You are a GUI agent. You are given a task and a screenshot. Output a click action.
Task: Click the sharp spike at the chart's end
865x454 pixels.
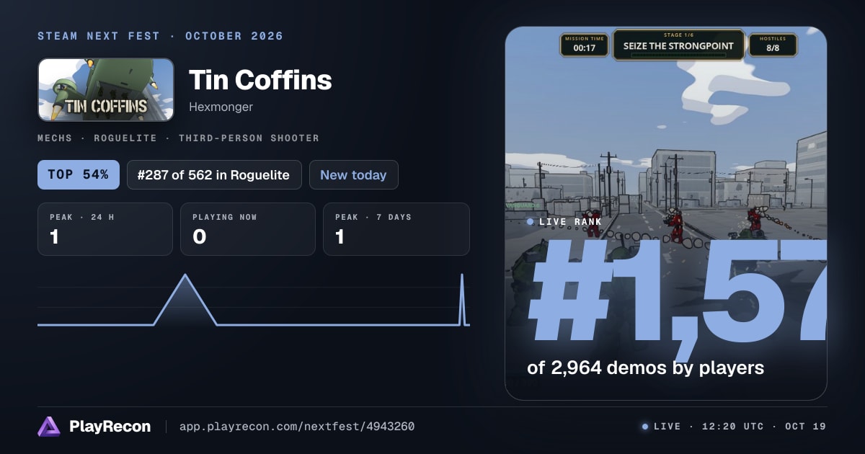(x=463, y=300)
